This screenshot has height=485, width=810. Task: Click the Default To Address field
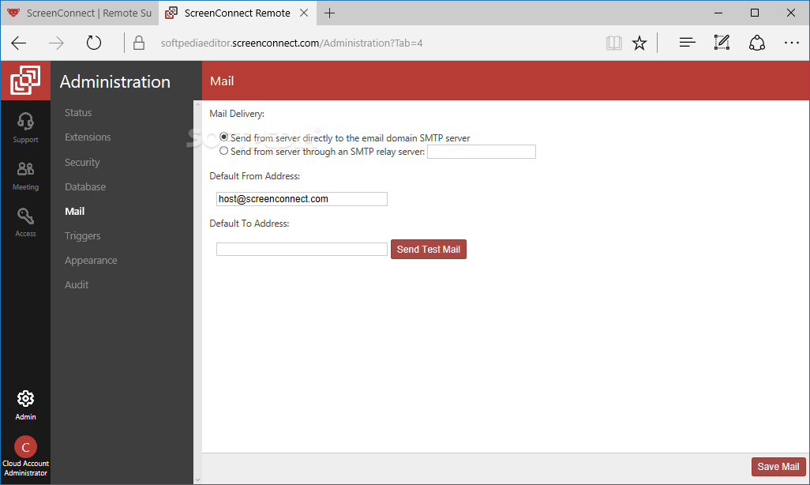click(302, 250)
